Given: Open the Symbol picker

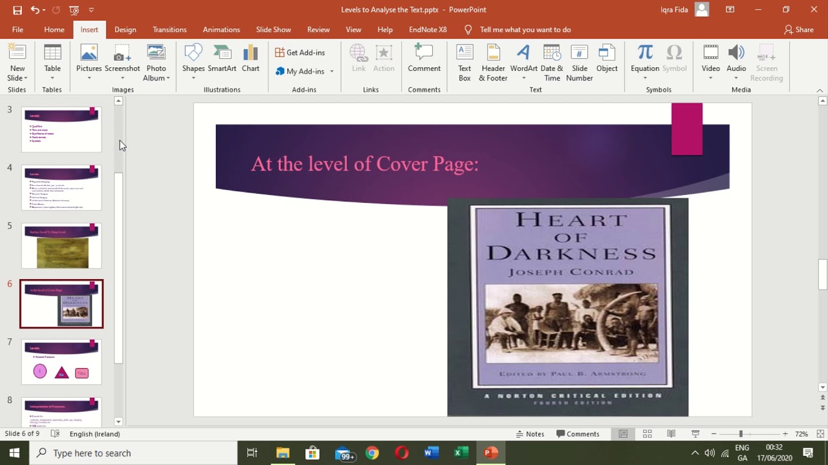Looking at the screenshot, I should click(674, 58).
